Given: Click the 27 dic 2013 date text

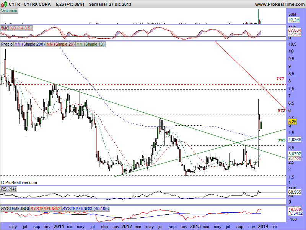Looking at the screenshot, I should coord(120,4).
